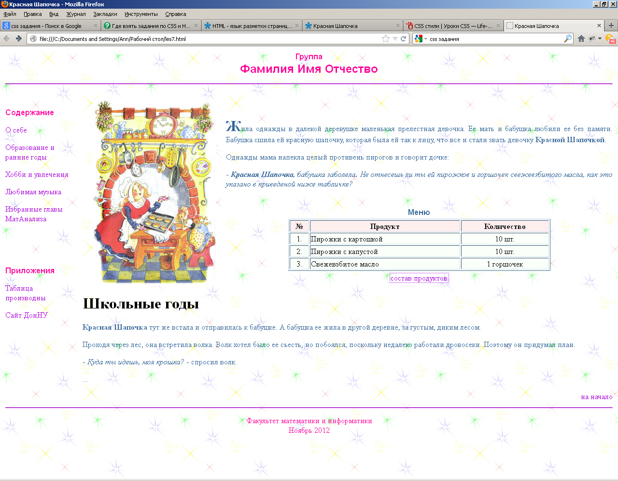
Task: Click the site identity icon in the address bar
Action: (33, 39)
